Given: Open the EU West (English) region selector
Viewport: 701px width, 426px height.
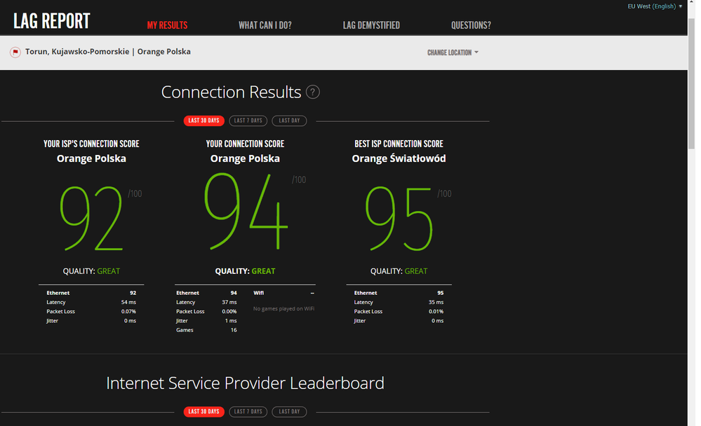Looking at the screenshot, I should pyautogui.click(x=654, y=6).
